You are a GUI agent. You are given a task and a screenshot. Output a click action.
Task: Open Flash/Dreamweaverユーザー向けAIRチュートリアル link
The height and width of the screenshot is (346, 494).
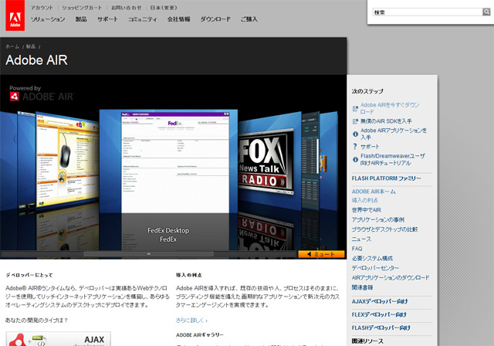point(393,159)
